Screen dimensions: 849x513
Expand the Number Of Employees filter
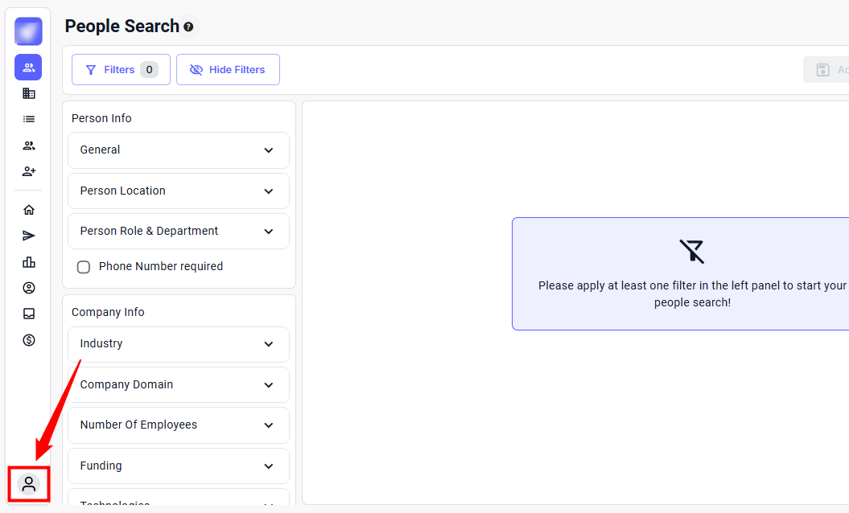click(x=178, y=425)
